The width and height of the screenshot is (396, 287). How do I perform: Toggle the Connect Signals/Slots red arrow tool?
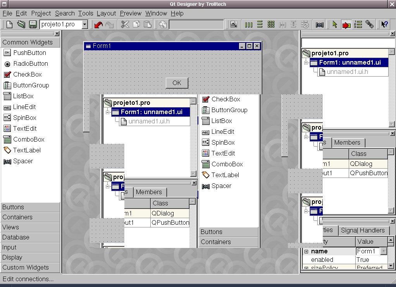[x=346, y=25]
